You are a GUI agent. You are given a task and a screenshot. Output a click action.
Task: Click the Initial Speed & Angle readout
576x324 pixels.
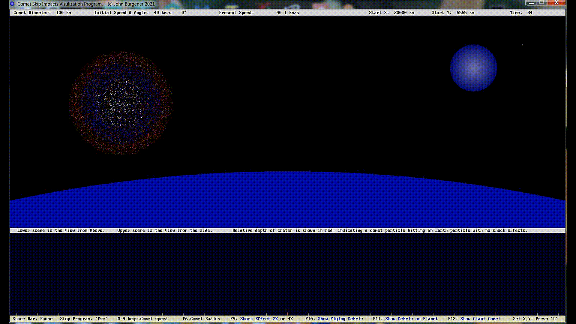[x=140, y=13]
